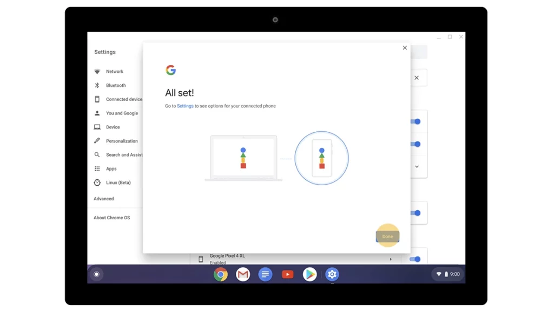Click the Network wifi icon in sidebar

coord(97,71)
